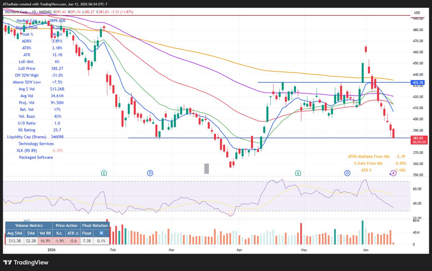Click the dividend D marker near June

(x=347, y=173)
